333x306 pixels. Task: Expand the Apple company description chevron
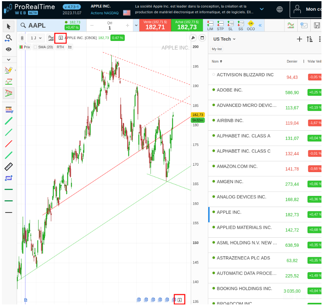point(261,9)
